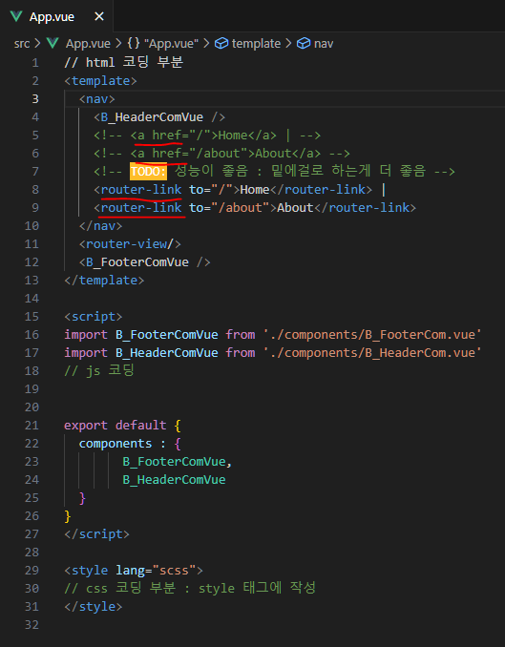Click the Vue icon in the breadcrumb path
The width and height of the screenshot is (505, 647).
(x=53, y=43)
